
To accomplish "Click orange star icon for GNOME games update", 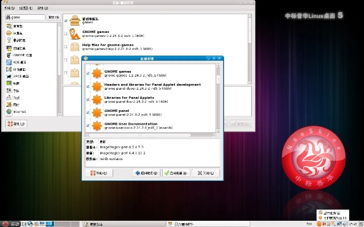I will pos(97,73).
